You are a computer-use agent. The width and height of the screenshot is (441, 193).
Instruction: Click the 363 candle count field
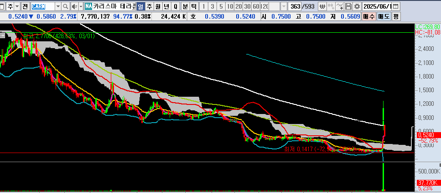296,6
